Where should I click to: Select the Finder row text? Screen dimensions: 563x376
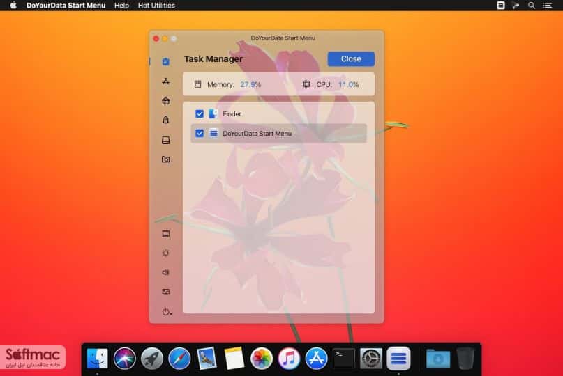pyautogui.click(x=232, y=114)
